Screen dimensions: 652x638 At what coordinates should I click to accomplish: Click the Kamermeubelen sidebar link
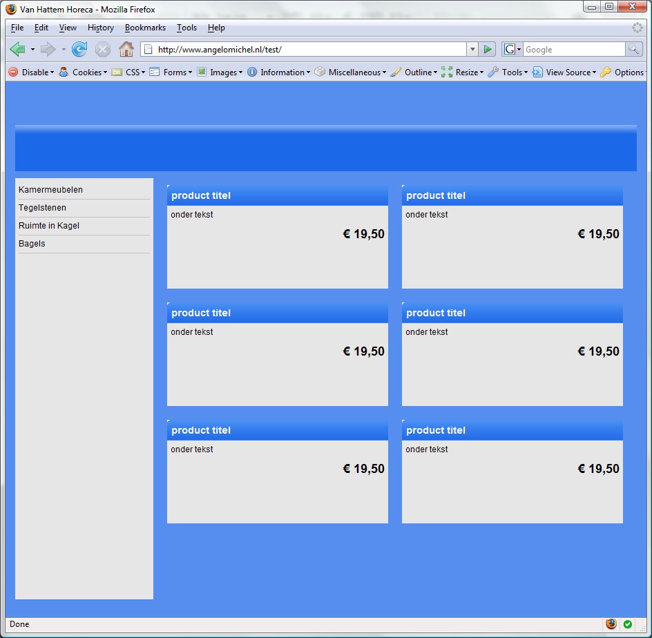pyautogui.click(x=50, y=190)
